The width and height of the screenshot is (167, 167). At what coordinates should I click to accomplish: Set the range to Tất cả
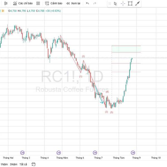[x=23, y=164]
